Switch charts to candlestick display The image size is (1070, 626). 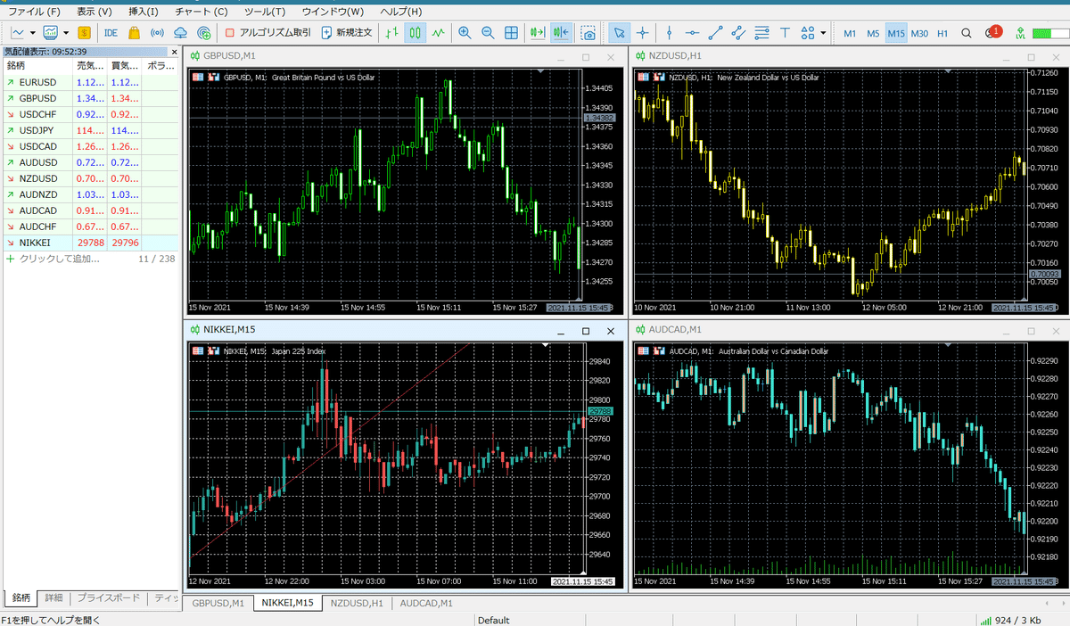[x=415, y=33]
